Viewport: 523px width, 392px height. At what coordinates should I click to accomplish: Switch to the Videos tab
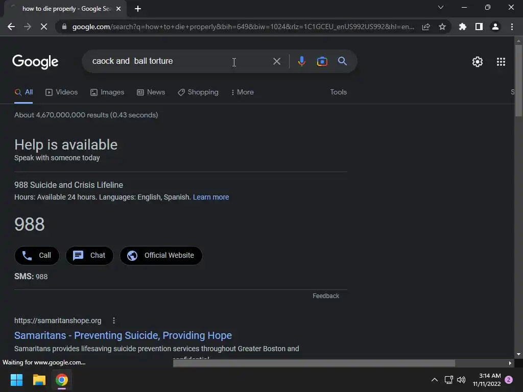(61, 92)
